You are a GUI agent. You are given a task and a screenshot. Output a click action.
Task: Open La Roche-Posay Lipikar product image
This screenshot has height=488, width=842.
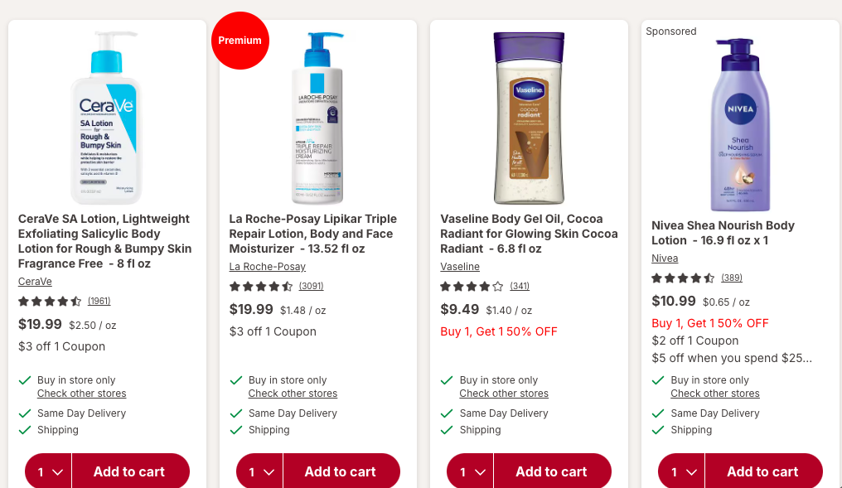coord(317,118)
